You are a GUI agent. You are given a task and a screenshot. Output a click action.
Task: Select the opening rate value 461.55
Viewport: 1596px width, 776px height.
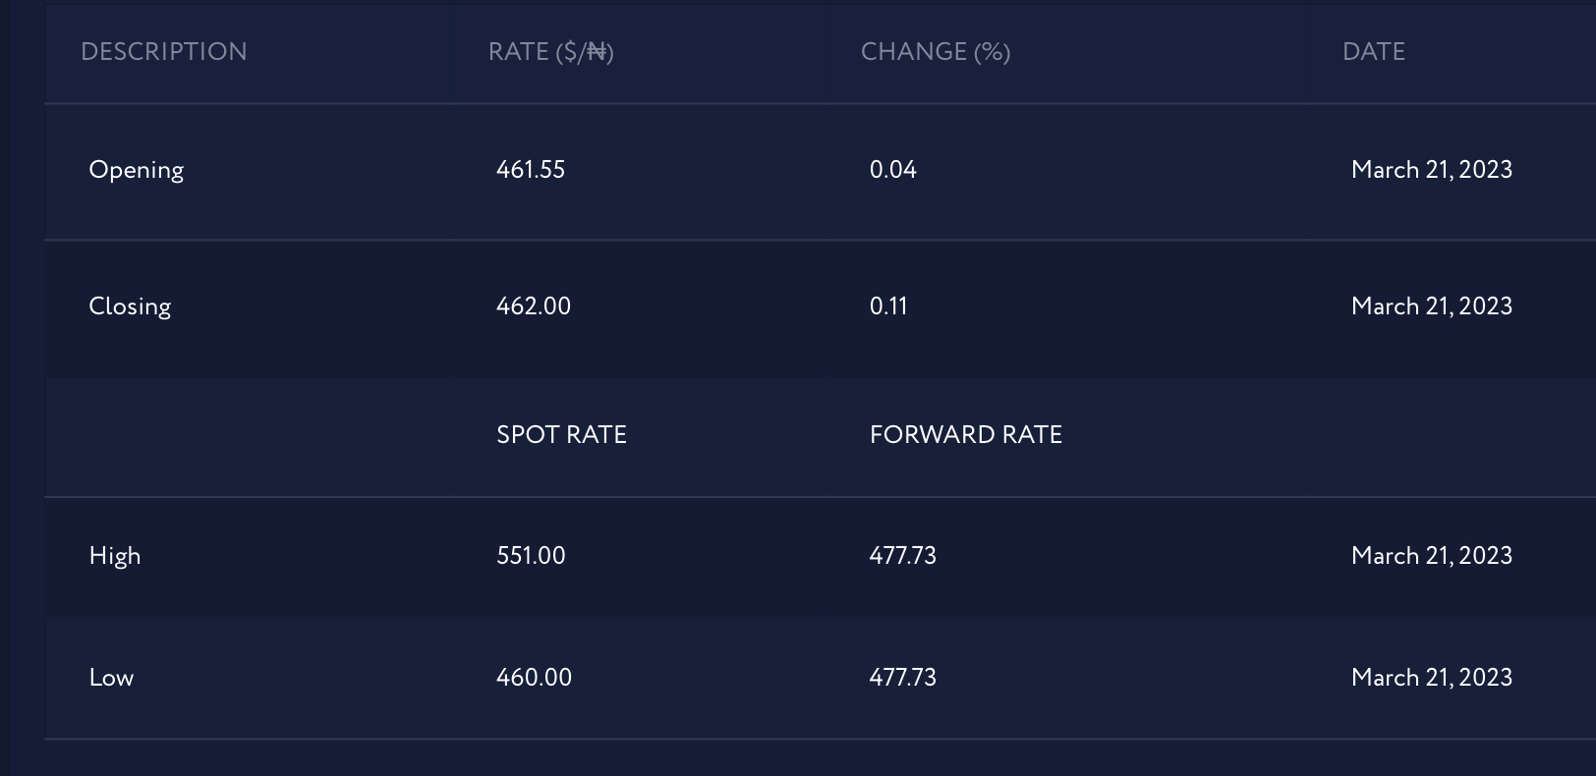click(530, 170)
